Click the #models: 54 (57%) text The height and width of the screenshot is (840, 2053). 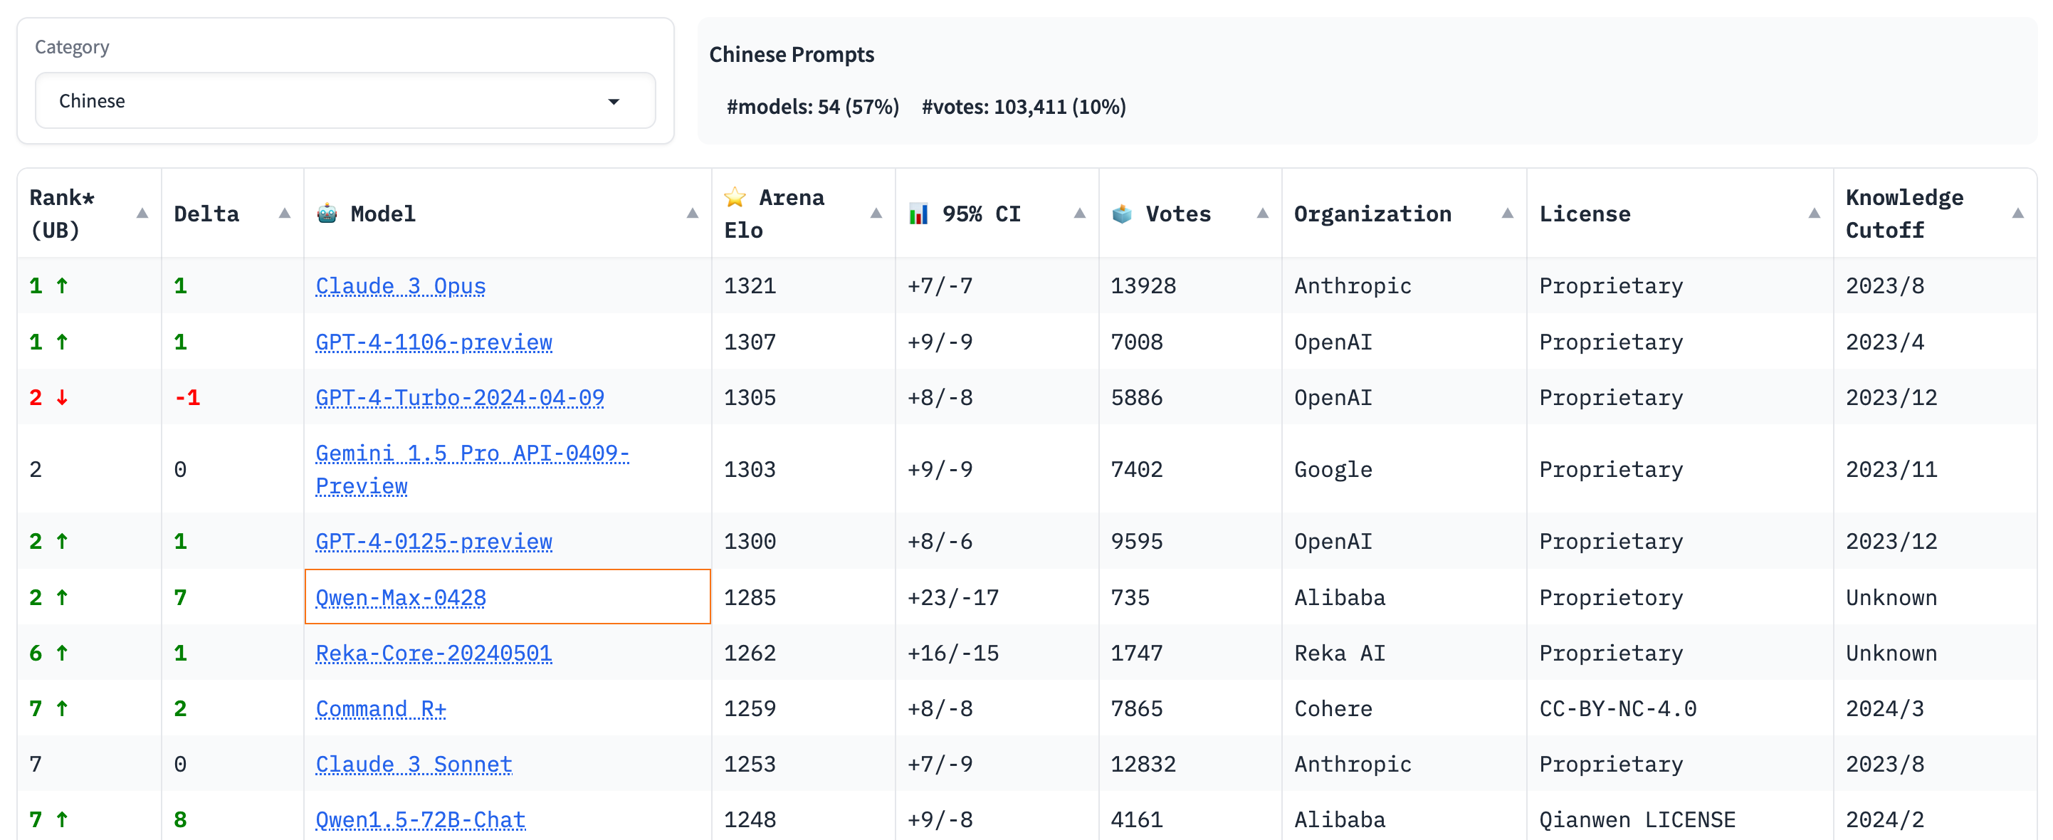tap(812, 107)
